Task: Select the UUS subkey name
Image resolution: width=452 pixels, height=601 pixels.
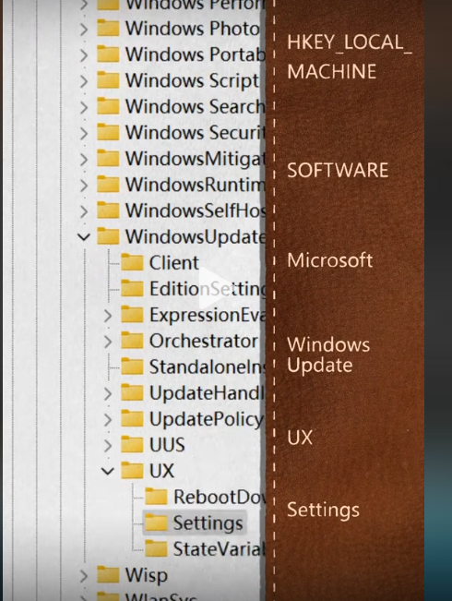Action: 167,445
